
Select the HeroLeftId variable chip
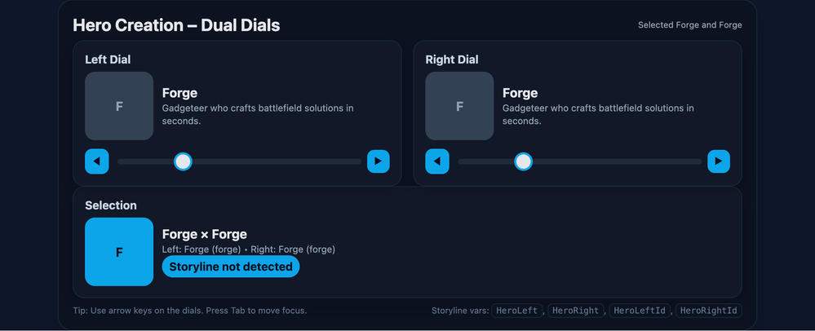pyautogui.click(x=639, y=311)
